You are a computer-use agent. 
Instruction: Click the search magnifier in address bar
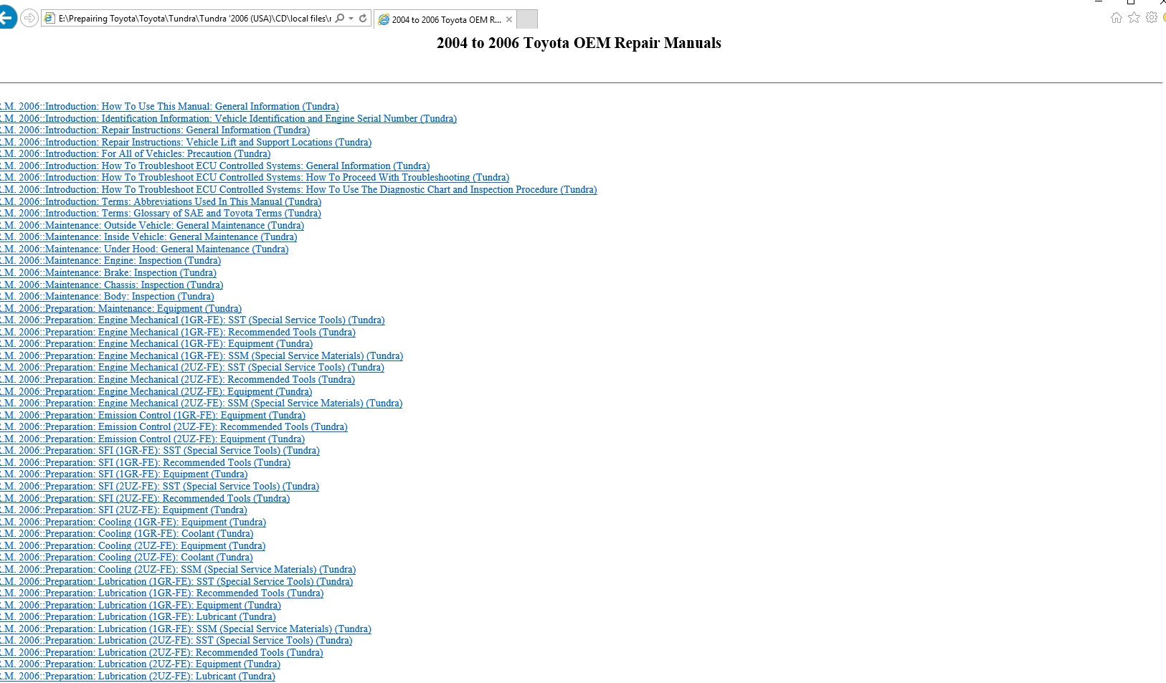340,19
